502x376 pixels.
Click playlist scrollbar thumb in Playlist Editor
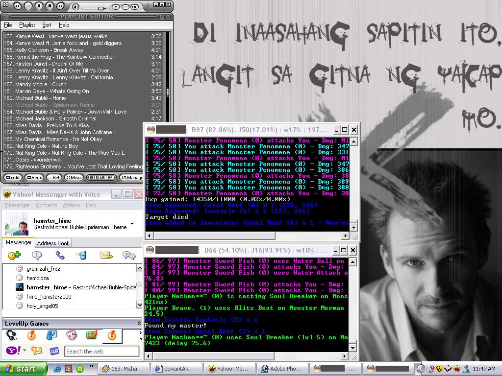pyautogui.click(x=167, y=92)
